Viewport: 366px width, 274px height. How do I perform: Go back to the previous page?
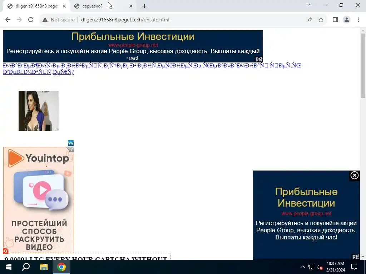[8, 20]
